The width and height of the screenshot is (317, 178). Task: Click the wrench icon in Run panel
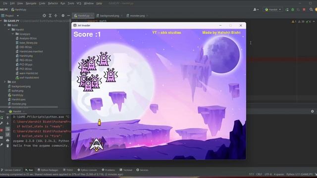point(1,123)
